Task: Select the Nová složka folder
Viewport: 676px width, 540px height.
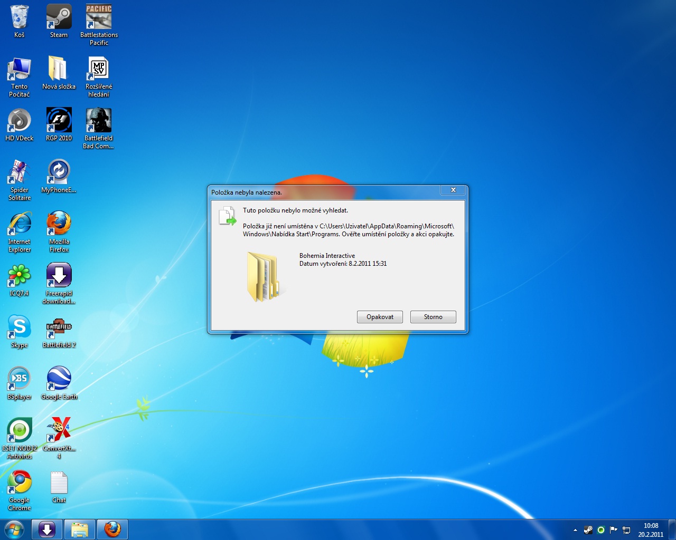Action: click(x=59, y=73)
